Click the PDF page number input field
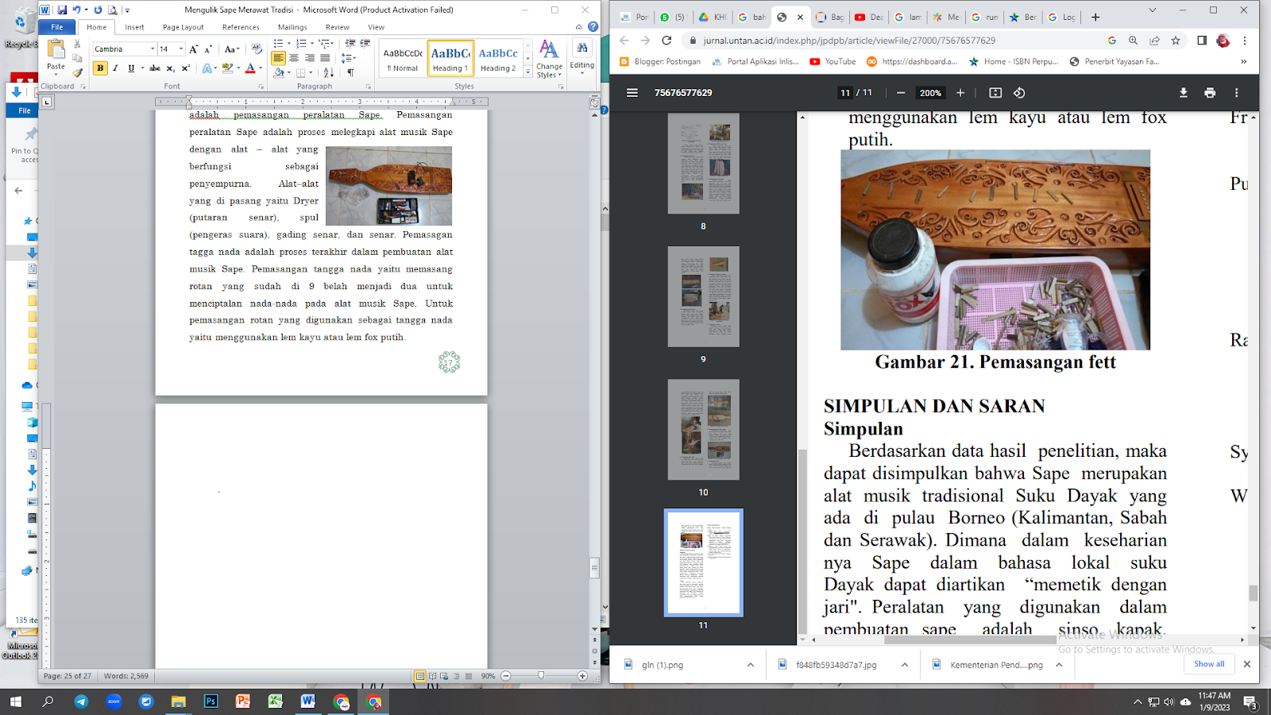The image size is (1271, 715). (x=845, y=93)
